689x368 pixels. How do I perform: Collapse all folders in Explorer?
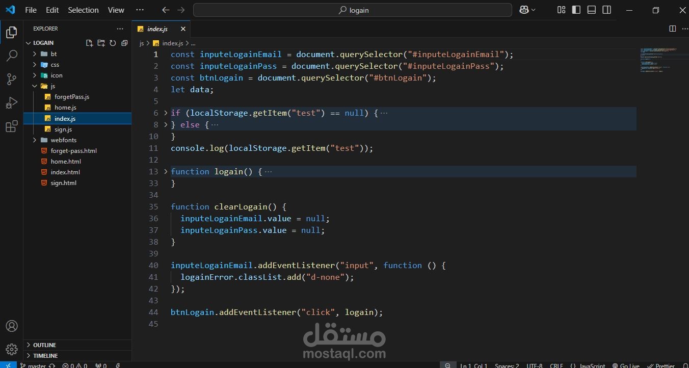coord(124,43)
